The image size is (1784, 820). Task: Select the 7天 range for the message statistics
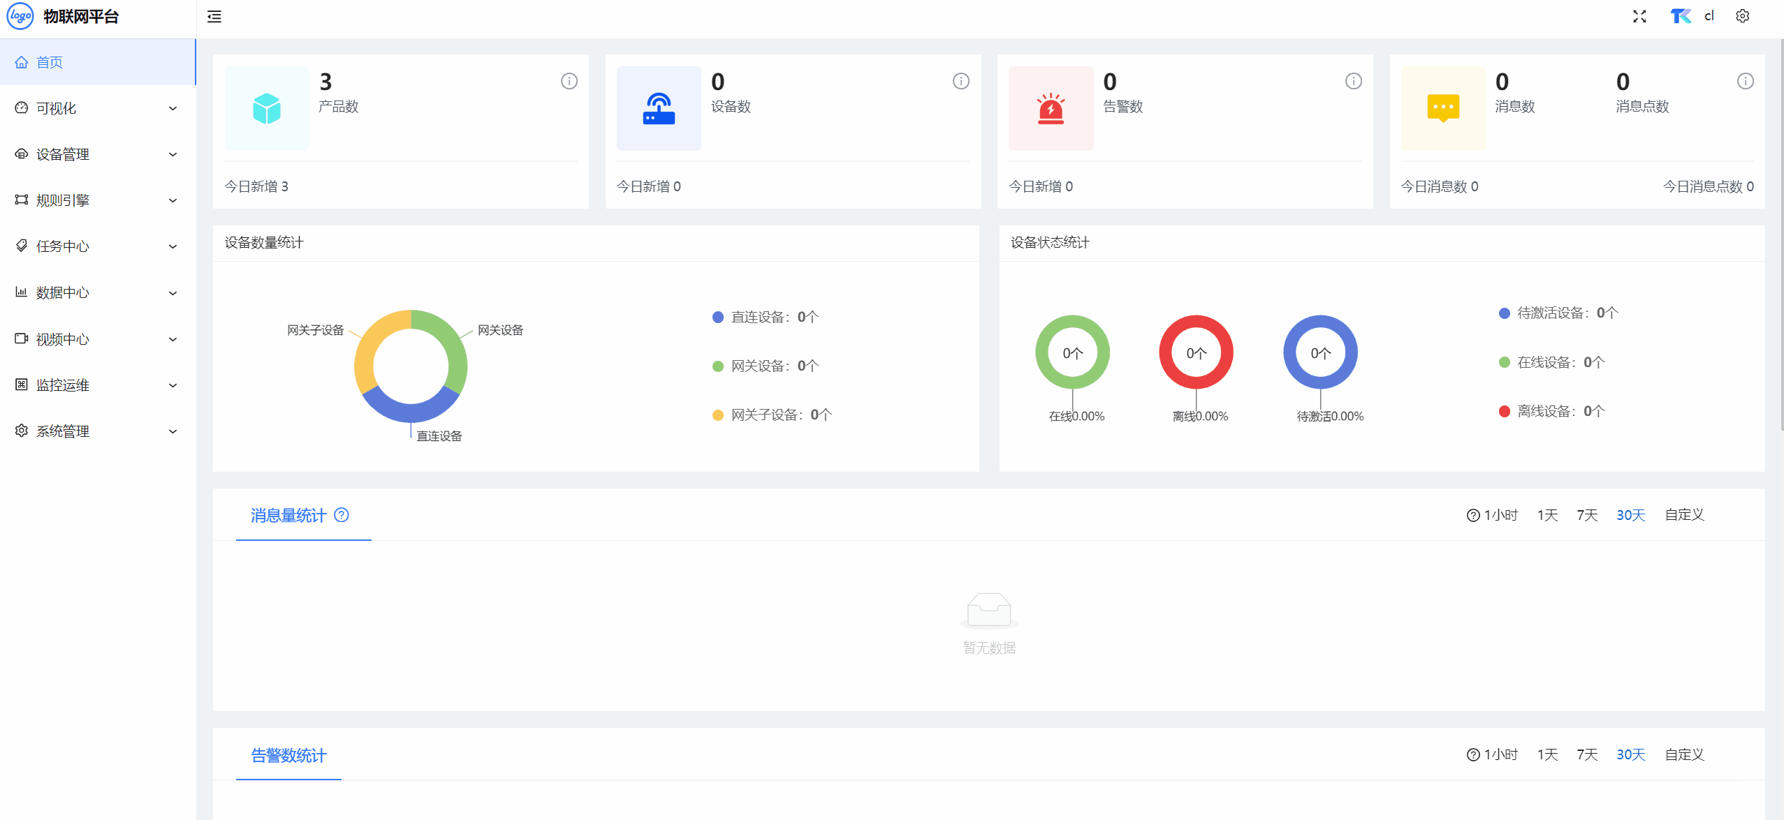tap(1586, 515)
